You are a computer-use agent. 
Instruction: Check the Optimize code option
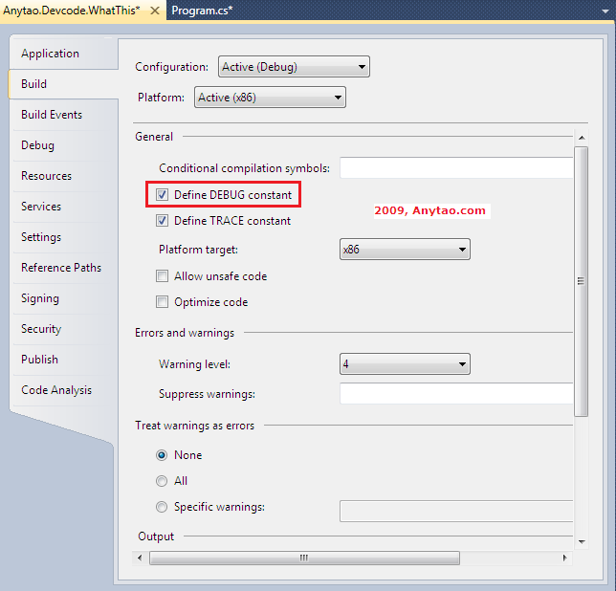coord(163,302)
